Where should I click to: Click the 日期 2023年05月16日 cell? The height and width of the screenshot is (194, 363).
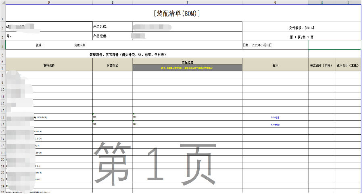pos(257,45)
